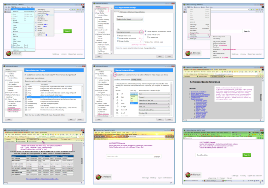Toggle Display website icons checkbox

click(x=146, y=34)
